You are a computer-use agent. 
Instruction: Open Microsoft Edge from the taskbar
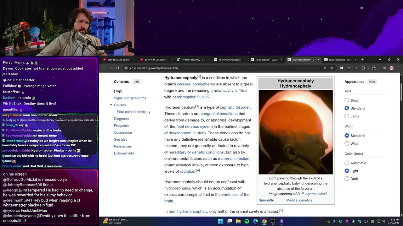click(256, 221)
